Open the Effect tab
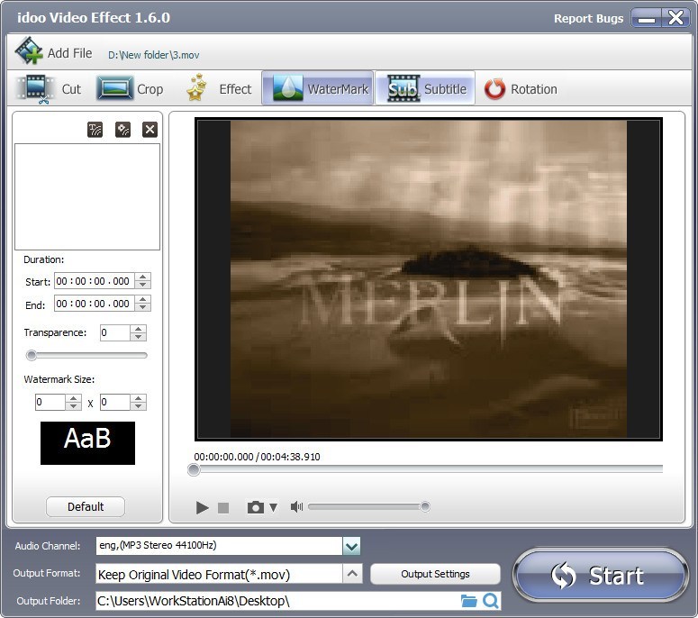Screen dimensions: 698x618 [219, 88]
